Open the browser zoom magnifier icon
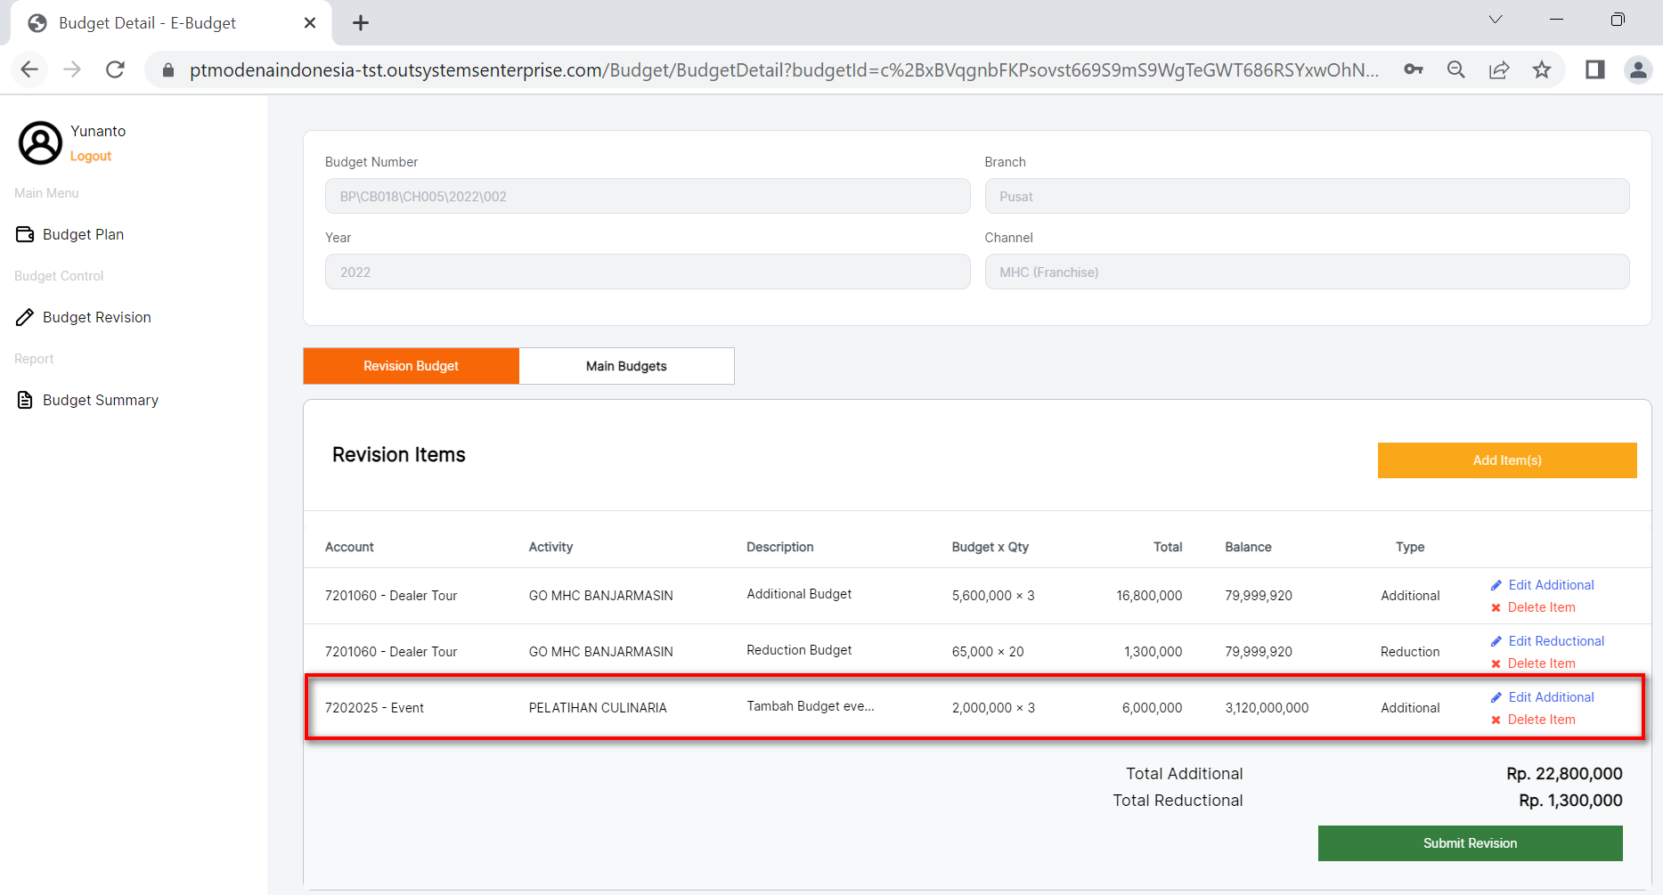 tap(1456, 69)
